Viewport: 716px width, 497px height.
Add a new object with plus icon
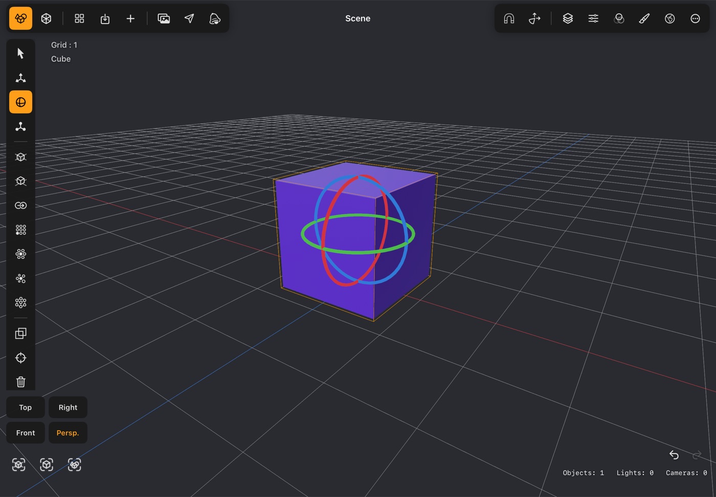(130, 18)
